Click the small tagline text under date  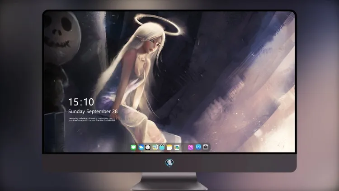pyautogui.click(x=92, y=119)
